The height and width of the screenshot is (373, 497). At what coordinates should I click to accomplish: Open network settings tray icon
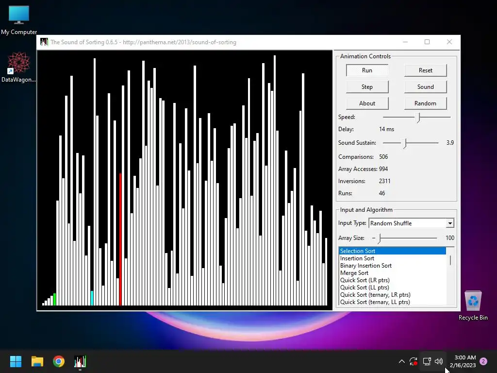(x=427, y=361)
